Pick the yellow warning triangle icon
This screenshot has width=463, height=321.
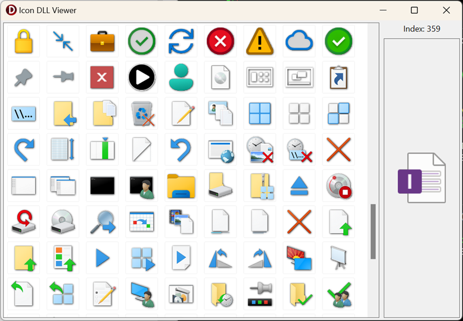point(260,41)
